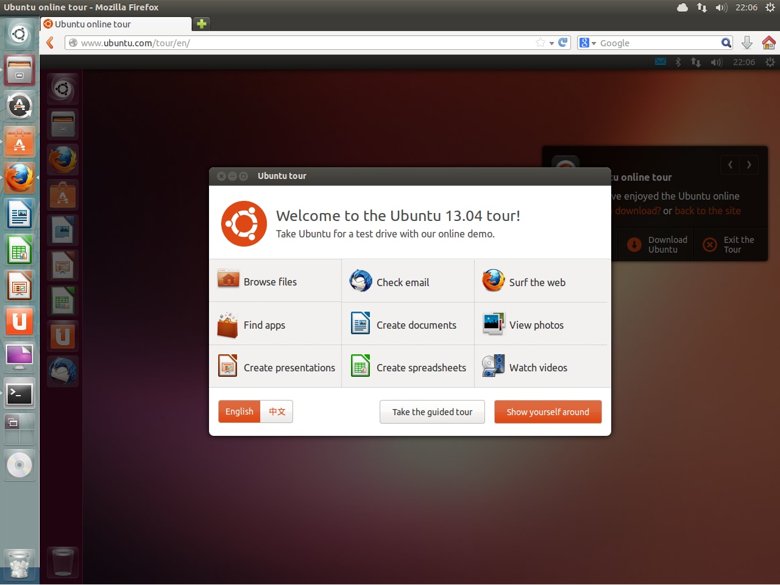Open Watch videos in tour
Screen dimensions: 780x585
541,367
